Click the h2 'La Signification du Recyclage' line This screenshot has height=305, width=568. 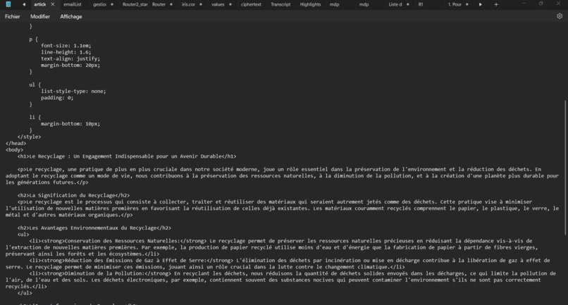click(73, 196)
